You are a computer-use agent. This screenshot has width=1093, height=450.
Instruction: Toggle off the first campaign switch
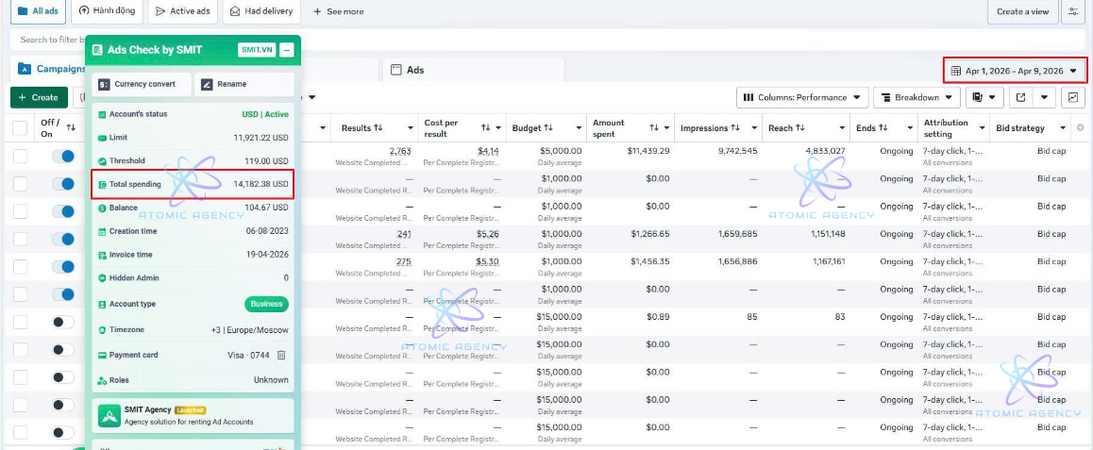(x=62, y=156)
